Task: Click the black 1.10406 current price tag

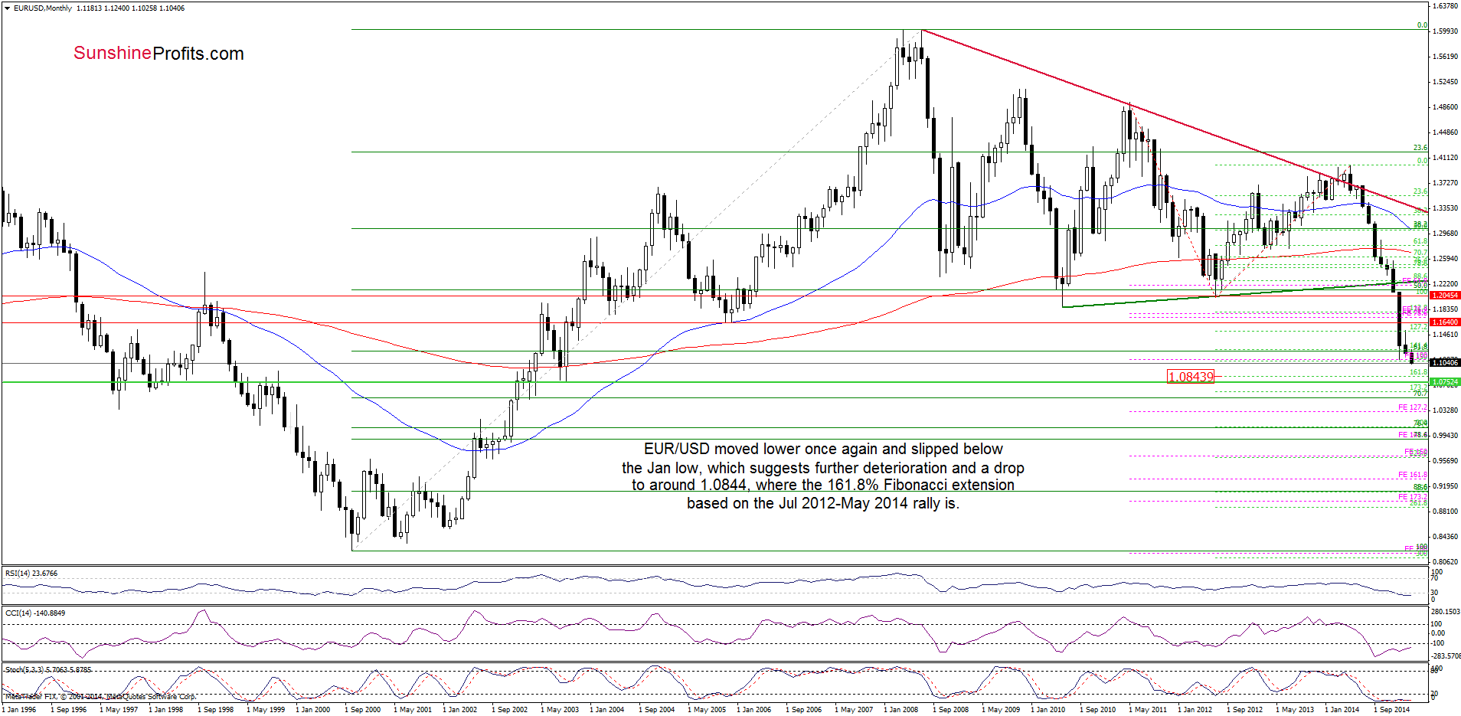Action: click(1445, 363)
